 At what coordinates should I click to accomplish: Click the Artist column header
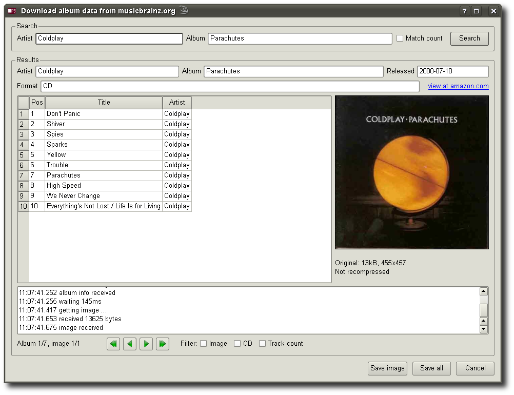pos(177,102)
